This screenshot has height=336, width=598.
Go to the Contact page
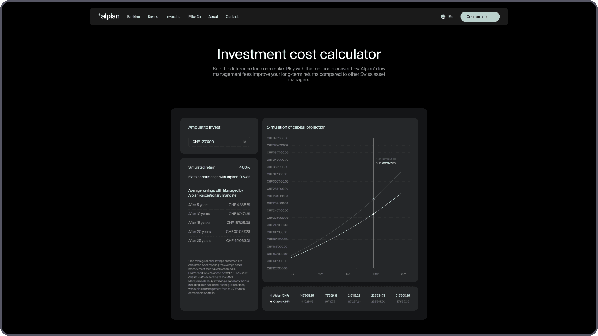tap(232, 17)
